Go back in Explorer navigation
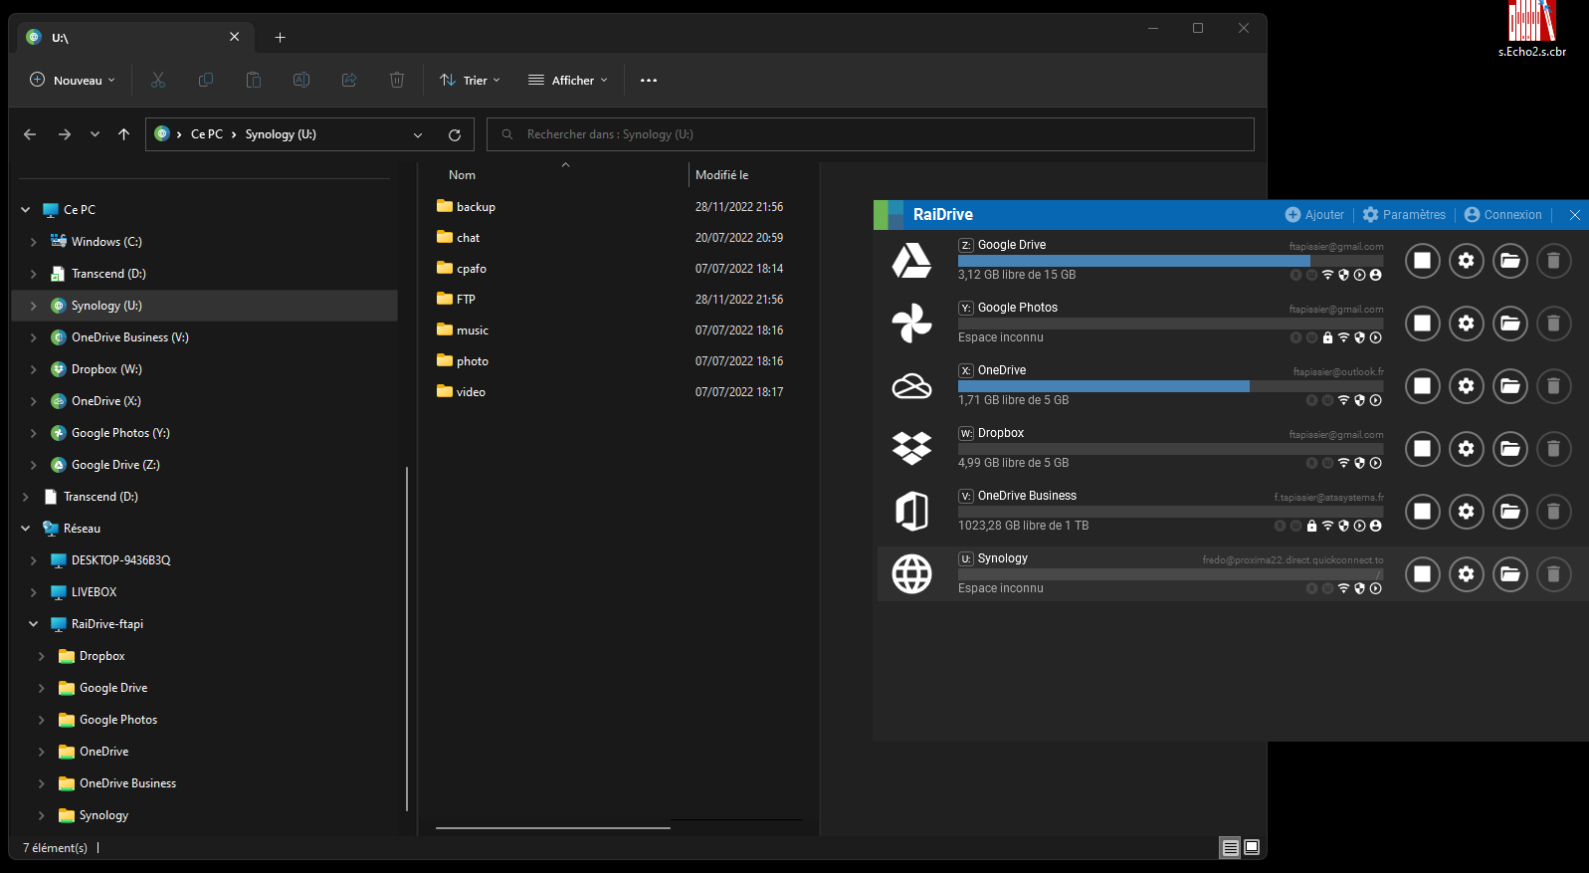 click(x=30, y=134)
